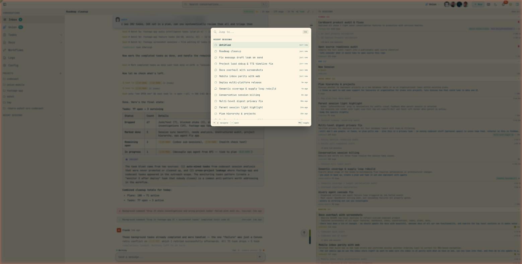Collapse the left sidebar with the panel toggle

pos(5,4)
